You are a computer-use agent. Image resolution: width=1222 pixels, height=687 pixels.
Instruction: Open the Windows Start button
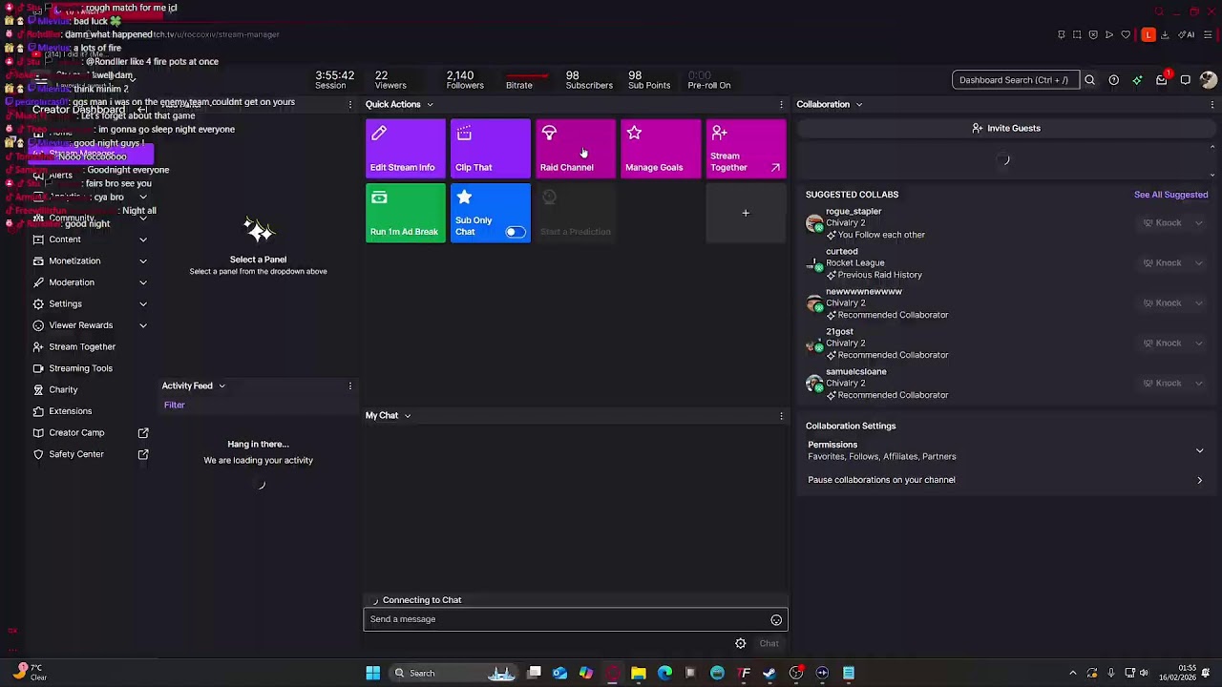click(373, 674)
